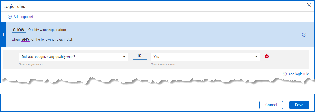Screen dimensions: 315x112
Task: Remove the rule with the red minus icon
Action: pyautogui.click(x=267, y=56)
